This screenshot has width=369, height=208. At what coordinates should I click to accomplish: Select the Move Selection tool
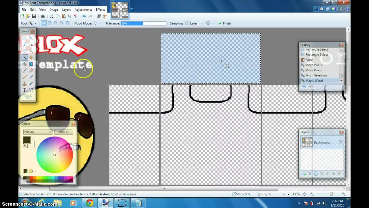(31, 44)
